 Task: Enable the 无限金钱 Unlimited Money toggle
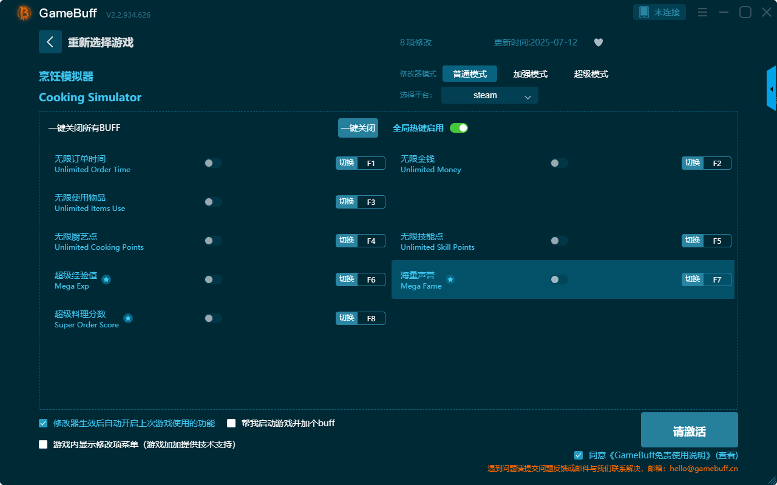pos(558,162)
